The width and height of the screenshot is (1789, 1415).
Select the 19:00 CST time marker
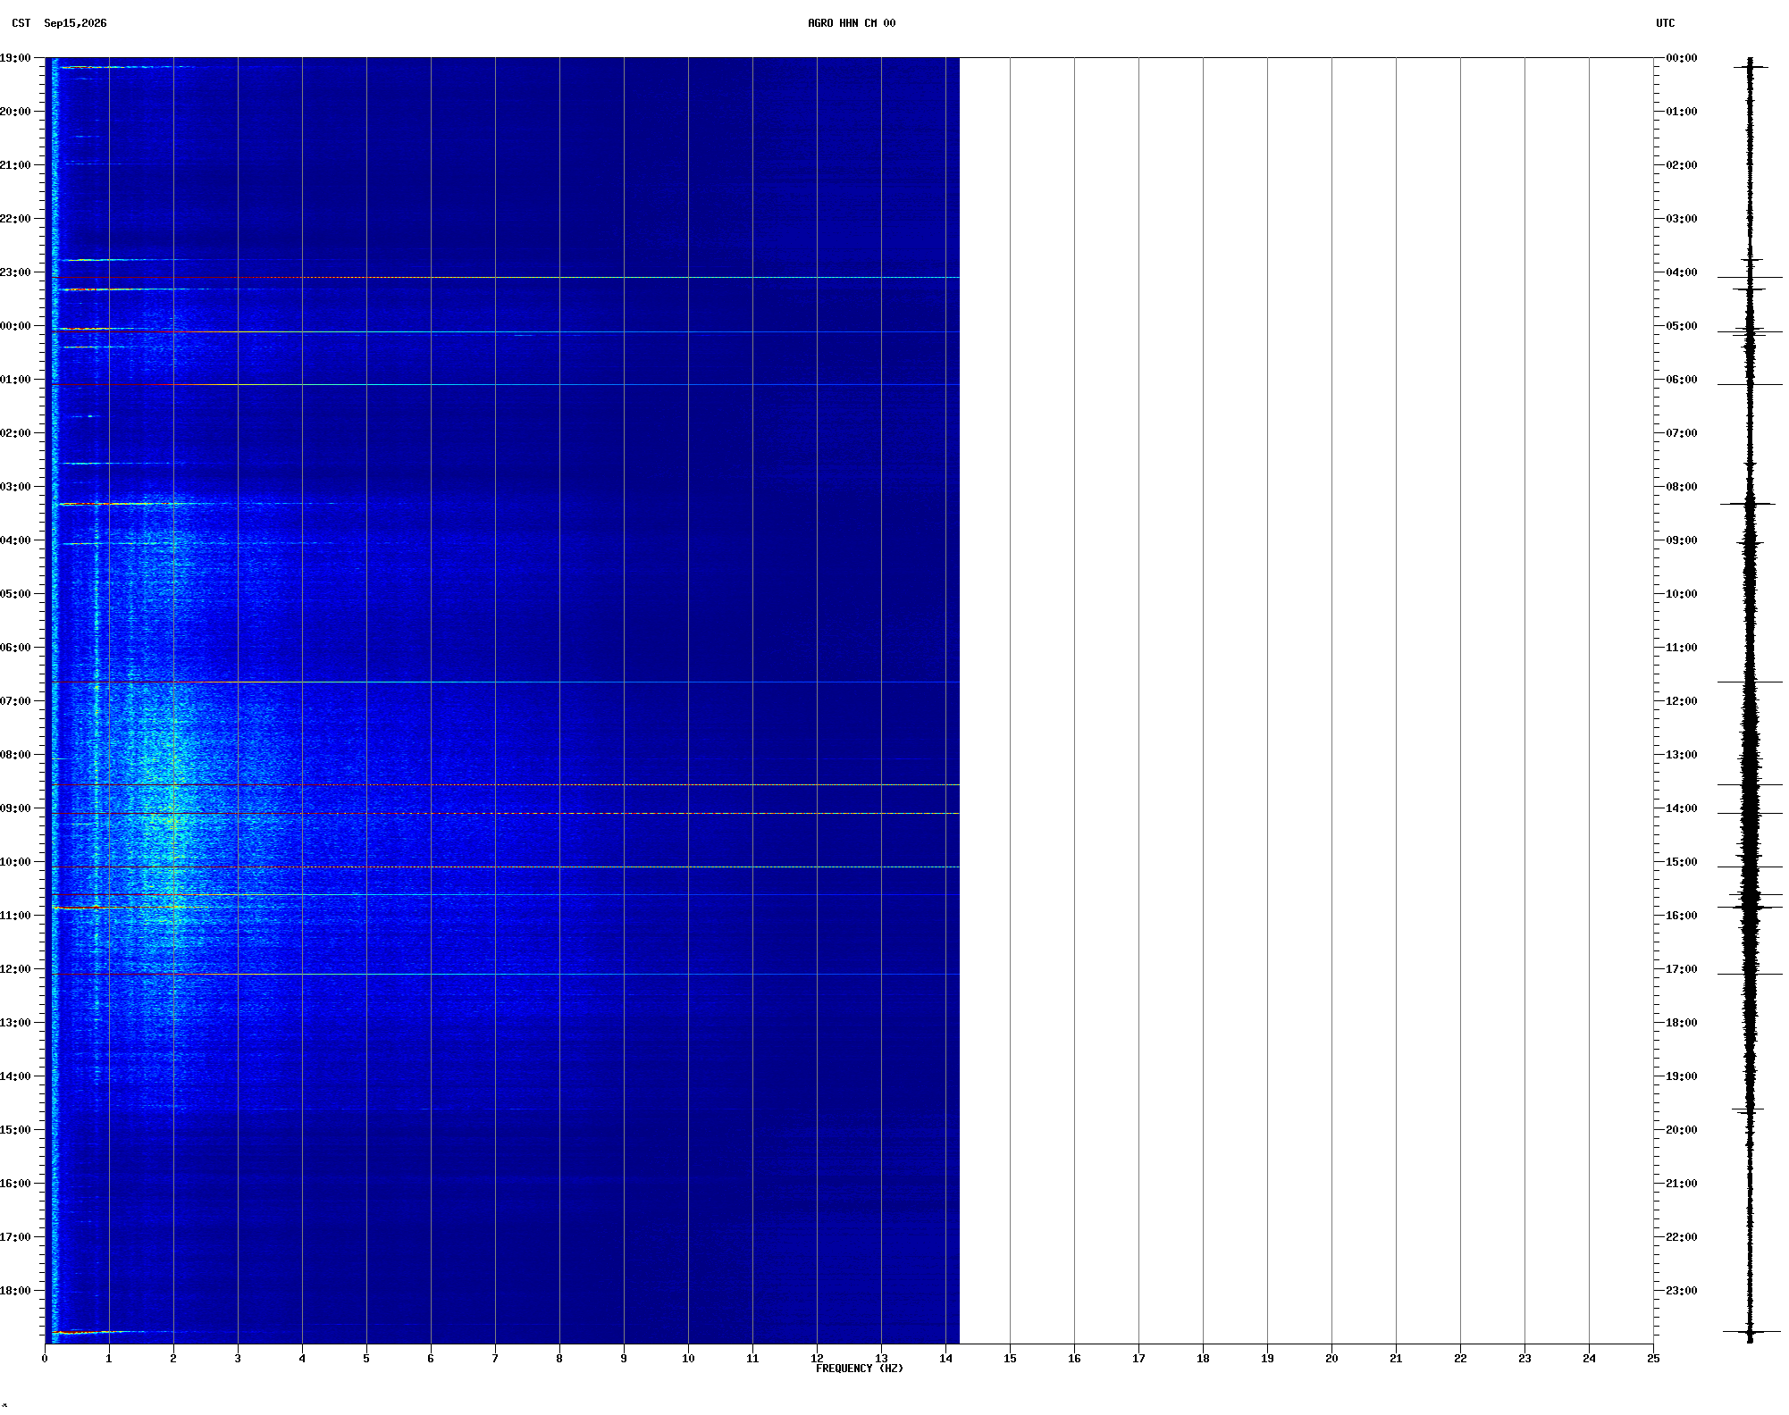coord(15,58)
